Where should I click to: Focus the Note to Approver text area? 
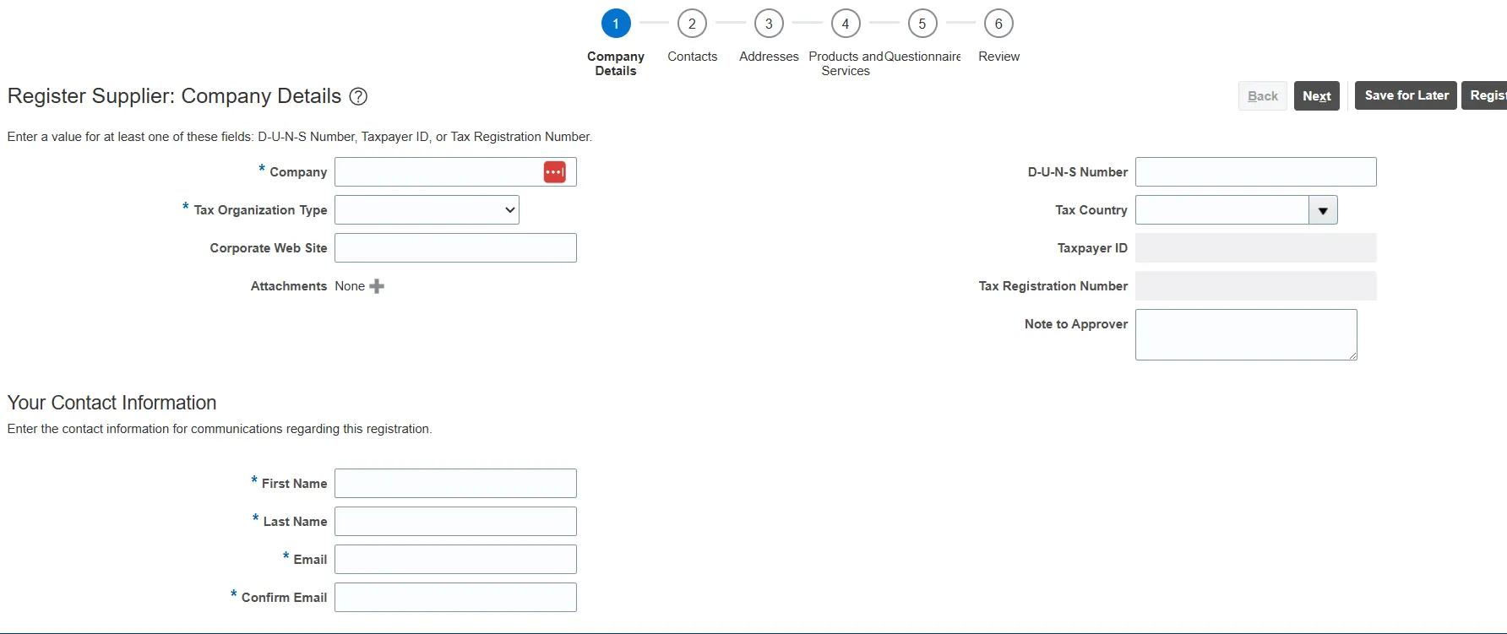click(x=1246, y=335)
